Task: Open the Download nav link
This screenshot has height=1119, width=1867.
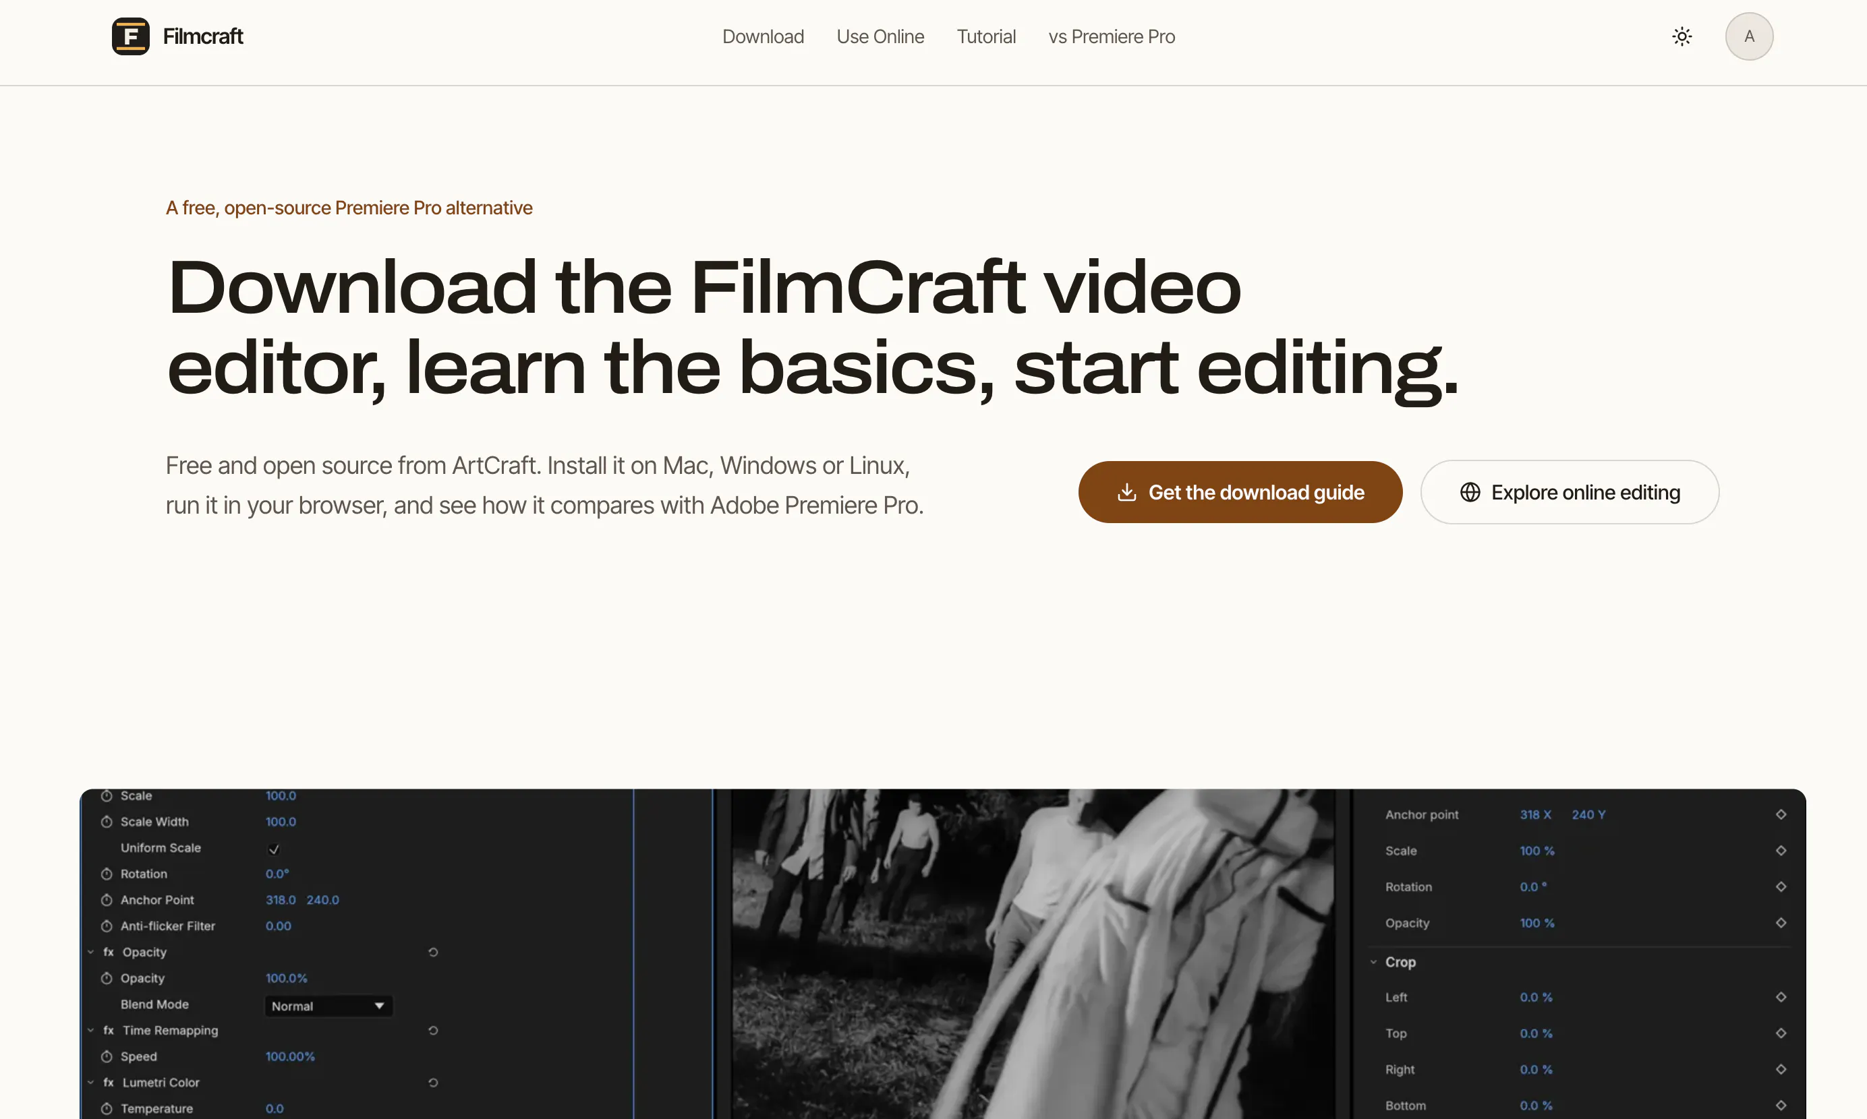Action: tap(763, 36)
